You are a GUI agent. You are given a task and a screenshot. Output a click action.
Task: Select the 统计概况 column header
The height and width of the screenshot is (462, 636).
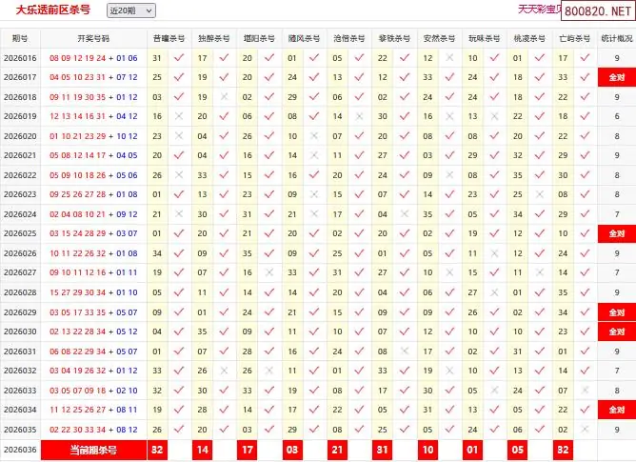coord(616,39)
